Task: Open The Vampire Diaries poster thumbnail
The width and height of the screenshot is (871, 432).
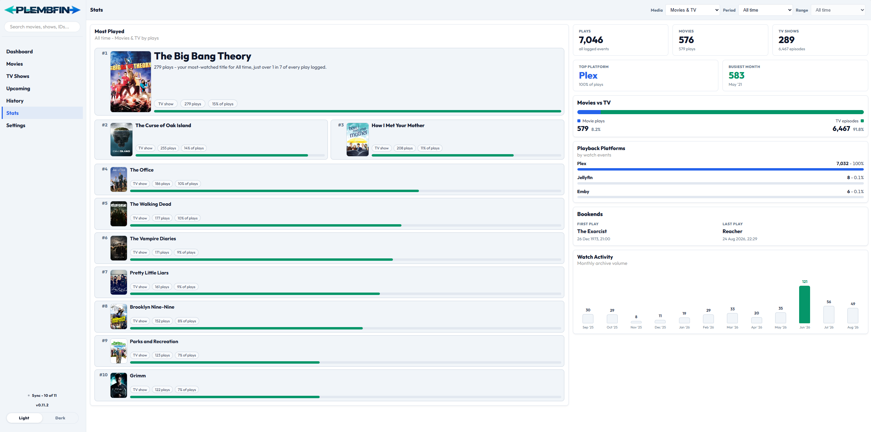Action: [x=119, y=248]
